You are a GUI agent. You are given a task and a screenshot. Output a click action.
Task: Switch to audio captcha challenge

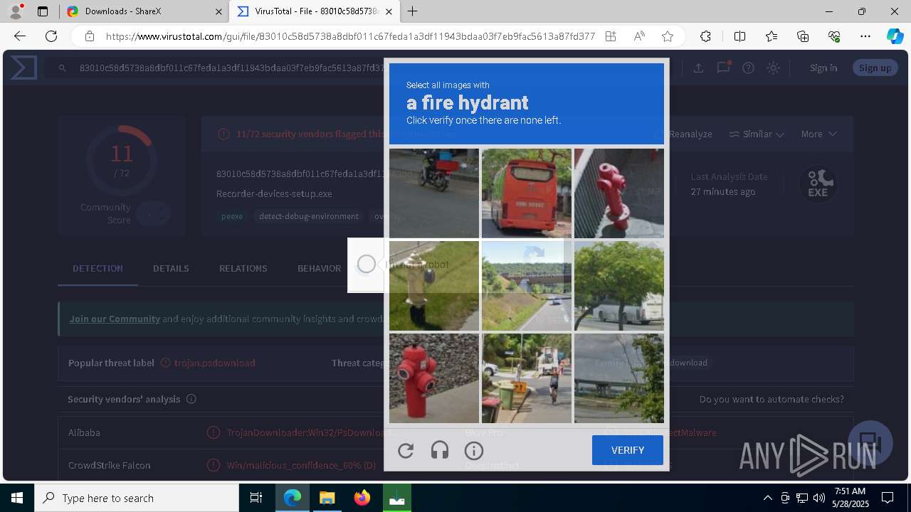pos(440,450)
